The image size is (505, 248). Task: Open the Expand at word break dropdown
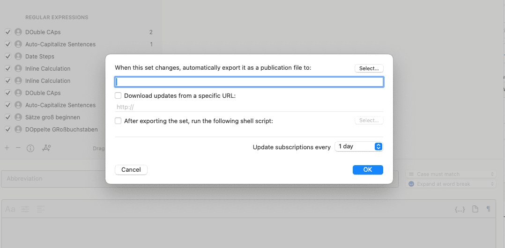point(450,184)
